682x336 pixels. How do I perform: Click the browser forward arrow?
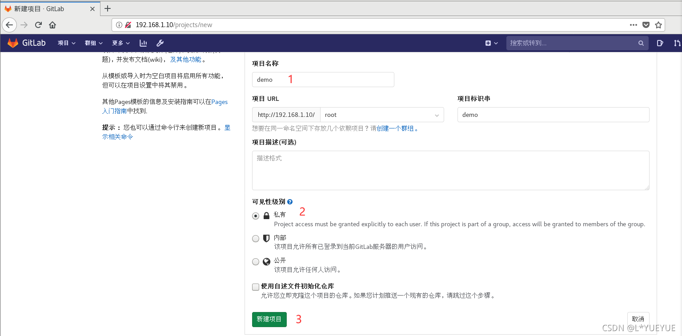click(24, 25)
